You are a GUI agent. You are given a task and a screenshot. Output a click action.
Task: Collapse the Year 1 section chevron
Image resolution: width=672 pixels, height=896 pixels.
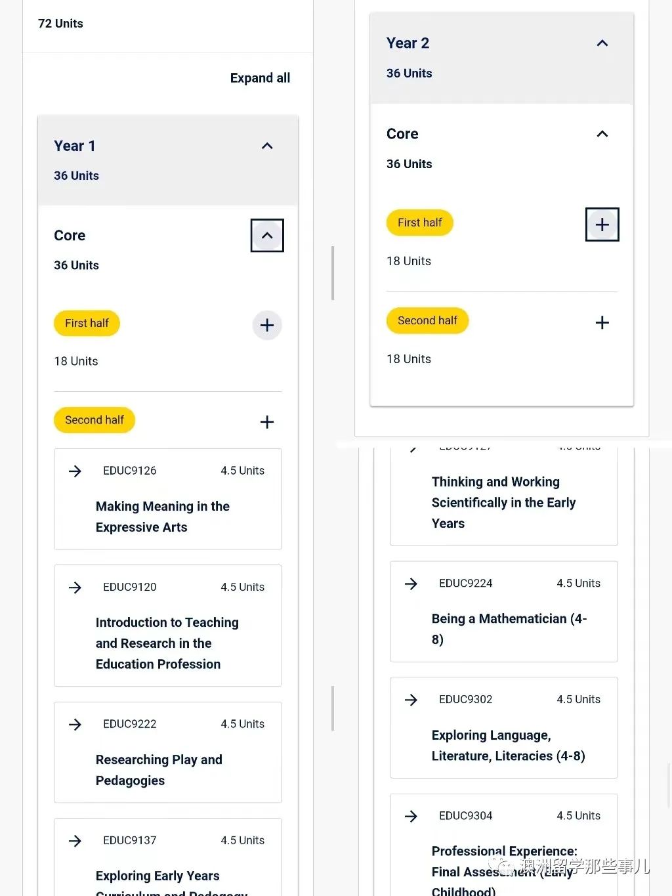coord(267,146)
